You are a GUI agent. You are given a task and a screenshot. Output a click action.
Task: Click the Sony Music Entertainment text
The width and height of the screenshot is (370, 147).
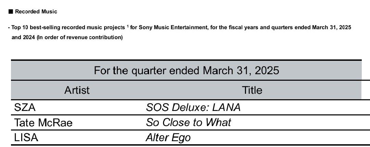[173, 27]
